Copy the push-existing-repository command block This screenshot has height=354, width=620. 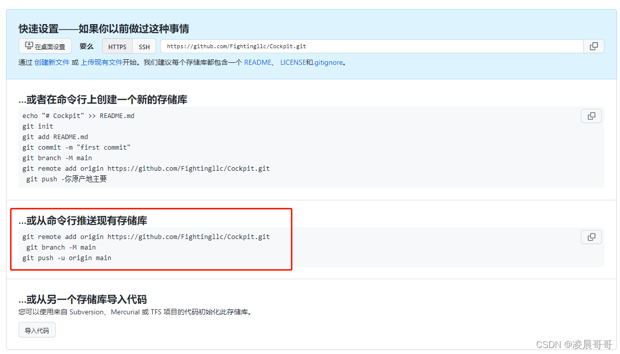[x=591, y=237]
